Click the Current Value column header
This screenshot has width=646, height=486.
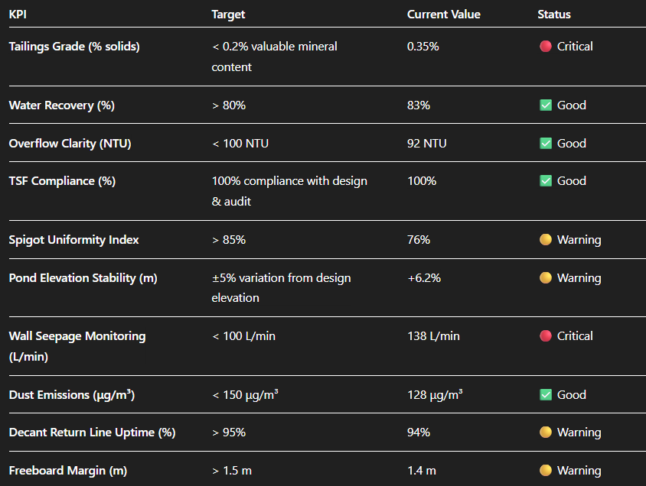[444, 15]
